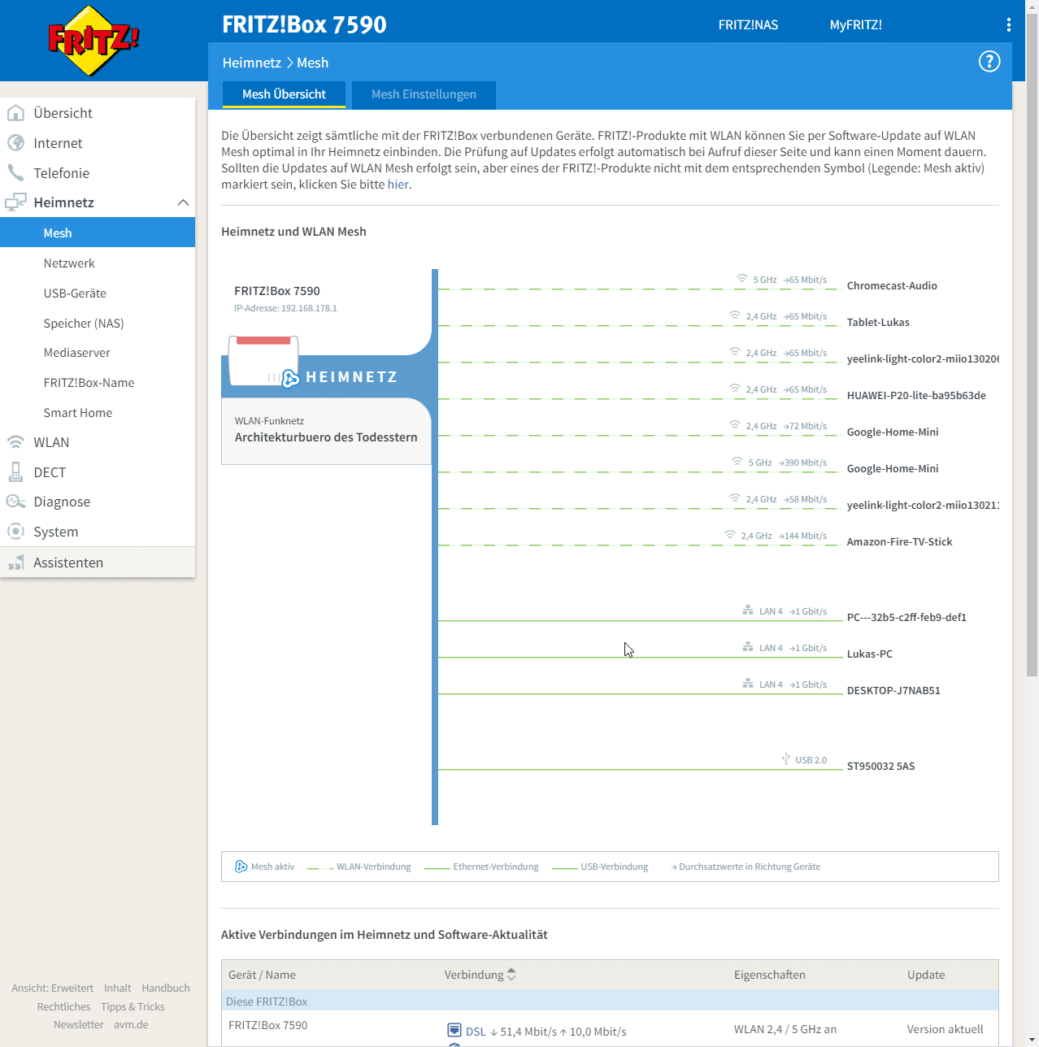Open the Chromecast-Audio device entry
This screenshot has height=1047, width=1039.
[892, 286]
